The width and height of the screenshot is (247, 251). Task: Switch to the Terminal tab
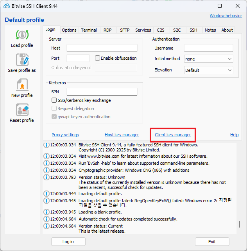click(x=89, y=30)
